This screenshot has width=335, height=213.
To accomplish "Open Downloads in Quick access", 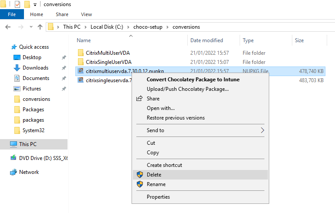I will pos(35,68).
